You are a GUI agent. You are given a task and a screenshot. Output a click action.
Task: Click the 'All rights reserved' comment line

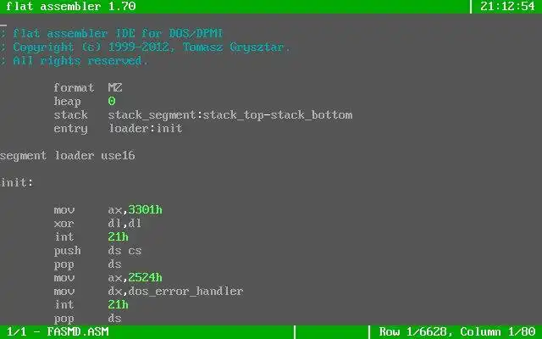(x=74, y=61)
